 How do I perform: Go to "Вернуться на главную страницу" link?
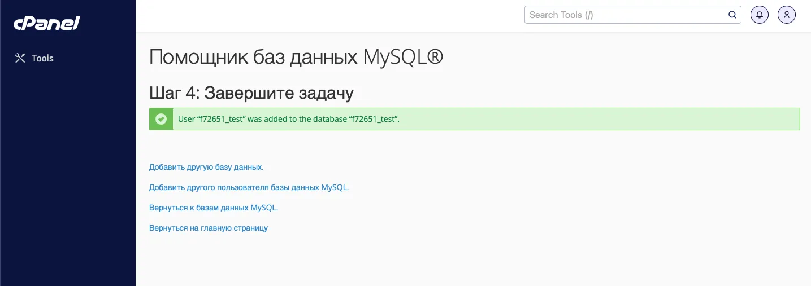click(x=209, y=228)
